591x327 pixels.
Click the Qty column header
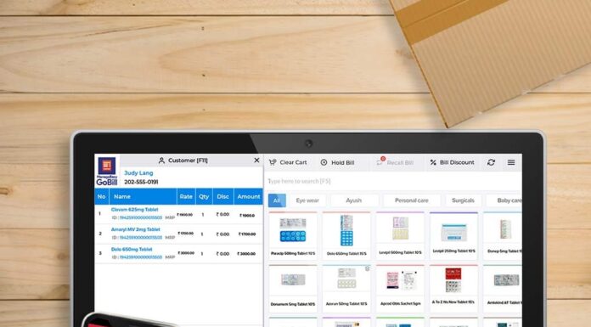point(204,196)
